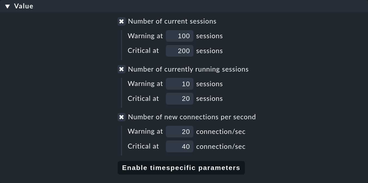Click the disclosure triangle before Value

click(7, 6)
